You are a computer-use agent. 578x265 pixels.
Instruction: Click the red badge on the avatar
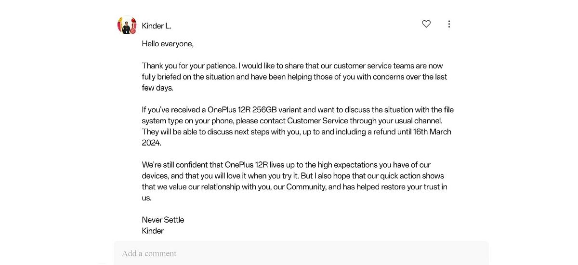coord(133,31)
